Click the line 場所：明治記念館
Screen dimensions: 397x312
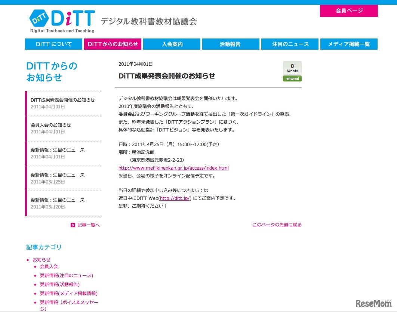point(136,152)
